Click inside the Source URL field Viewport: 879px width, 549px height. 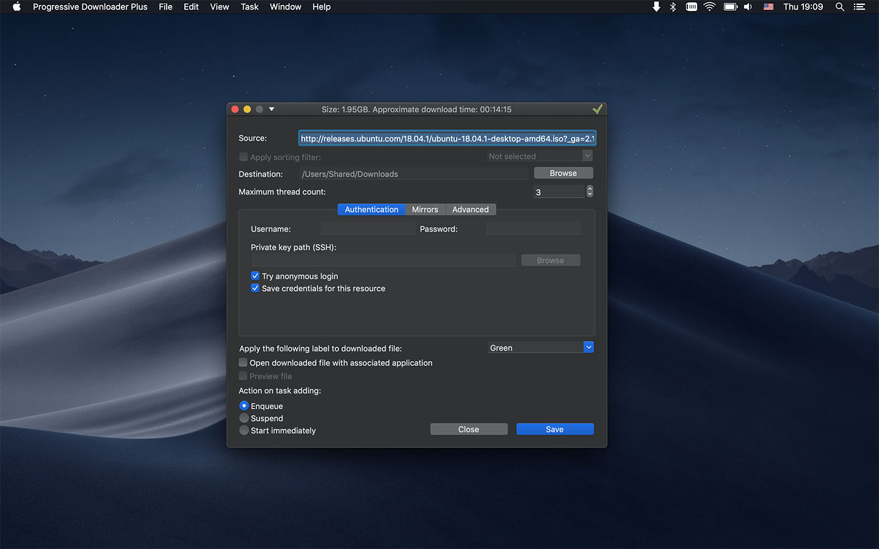pos(447,138)
